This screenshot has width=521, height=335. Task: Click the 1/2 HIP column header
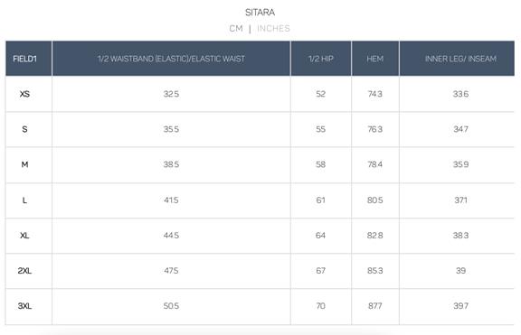click(320, 59)
